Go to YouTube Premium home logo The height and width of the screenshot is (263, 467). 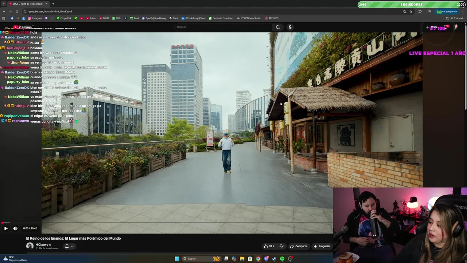pos(23,27)
